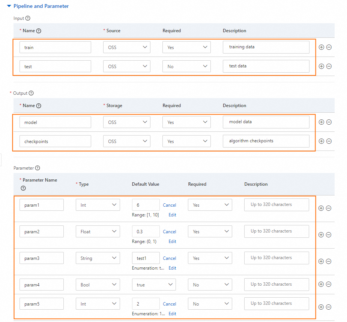Click Cancel next to param1 default value
This screenshot has width=347, height=322.
pos(170,205)
